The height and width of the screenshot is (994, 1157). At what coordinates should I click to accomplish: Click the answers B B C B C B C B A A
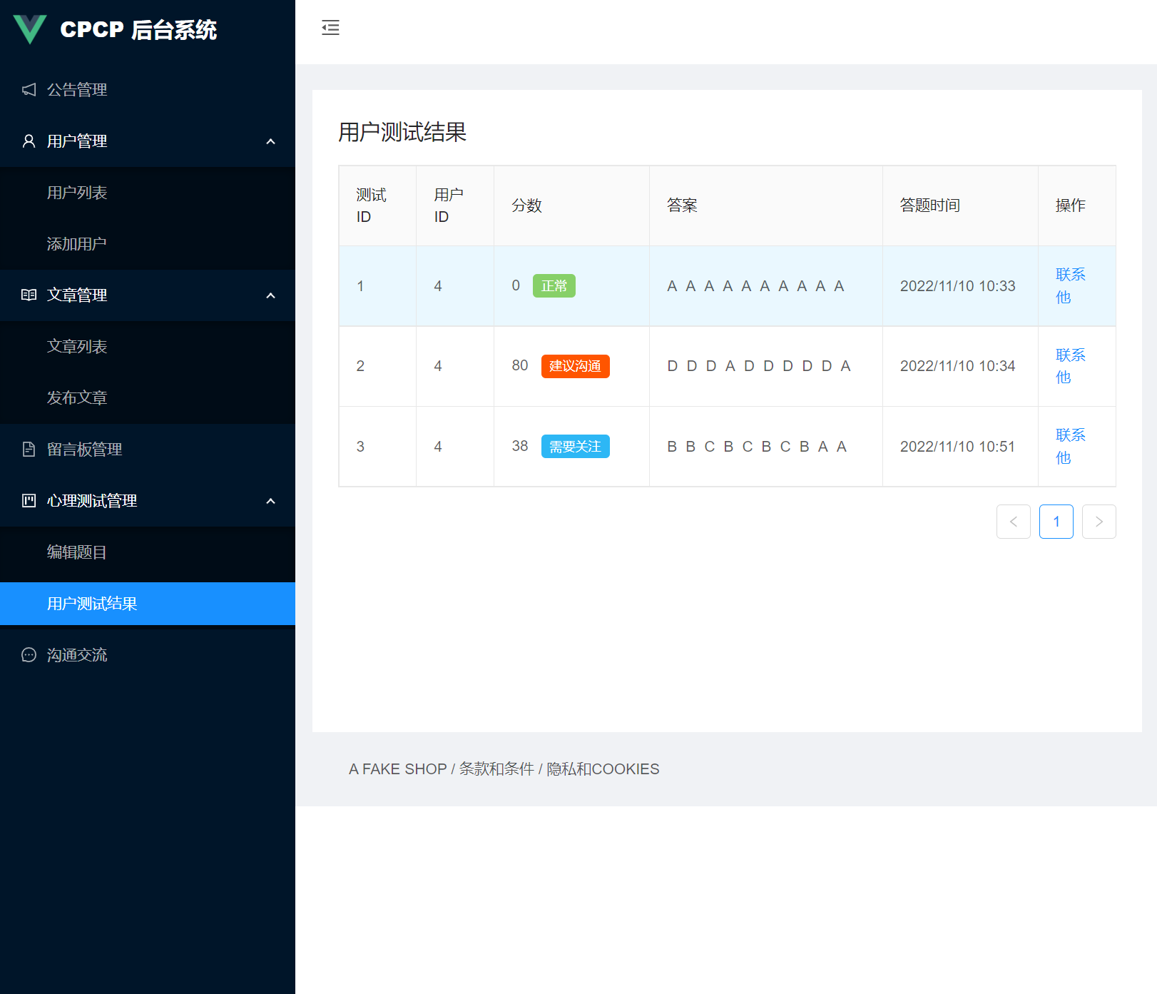pyautogui.click(x=758, y=447)
